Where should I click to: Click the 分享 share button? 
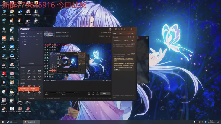click(109, 33)
